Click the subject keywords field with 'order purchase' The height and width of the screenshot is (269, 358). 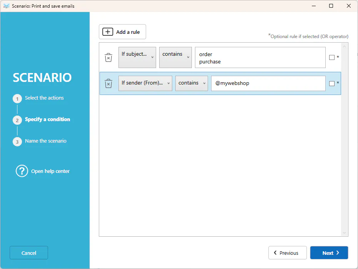tap(260, 58)
